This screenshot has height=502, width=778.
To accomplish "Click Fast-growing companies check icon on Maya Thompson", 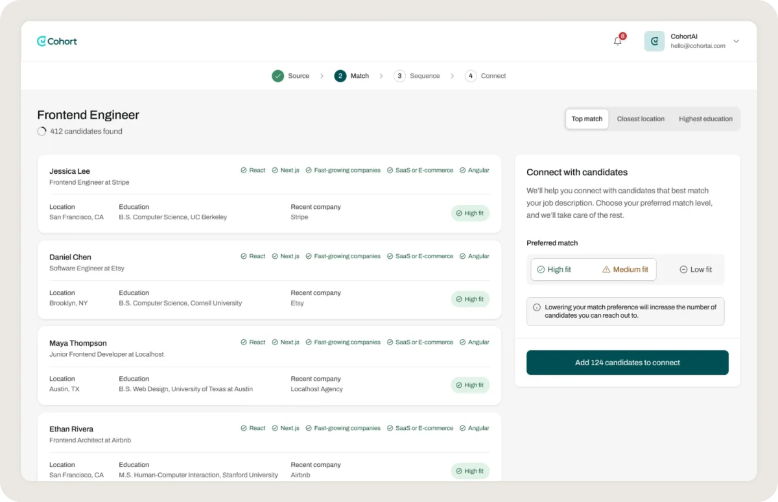I will pyautogui.click(x=309, y=342).
